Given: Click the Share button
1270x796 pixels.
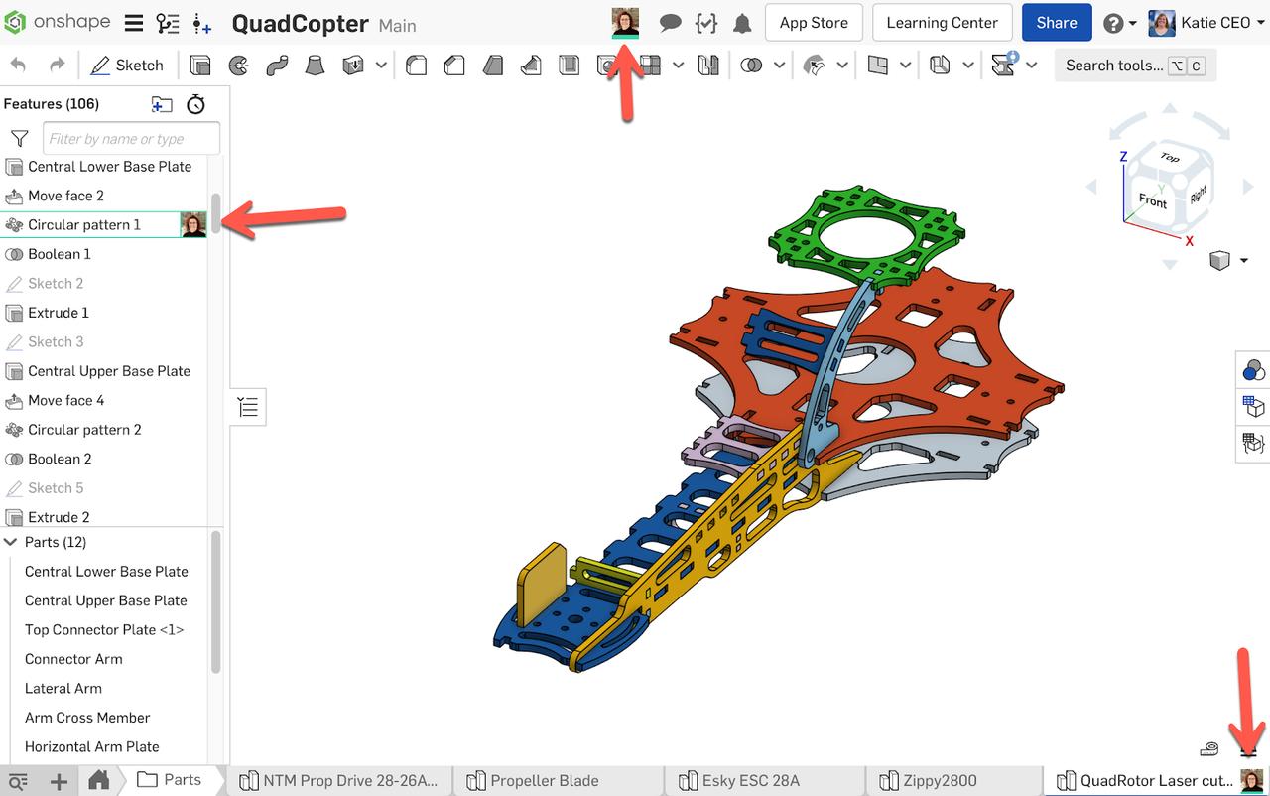Looking at the screenshot, I should [1056, 22].
